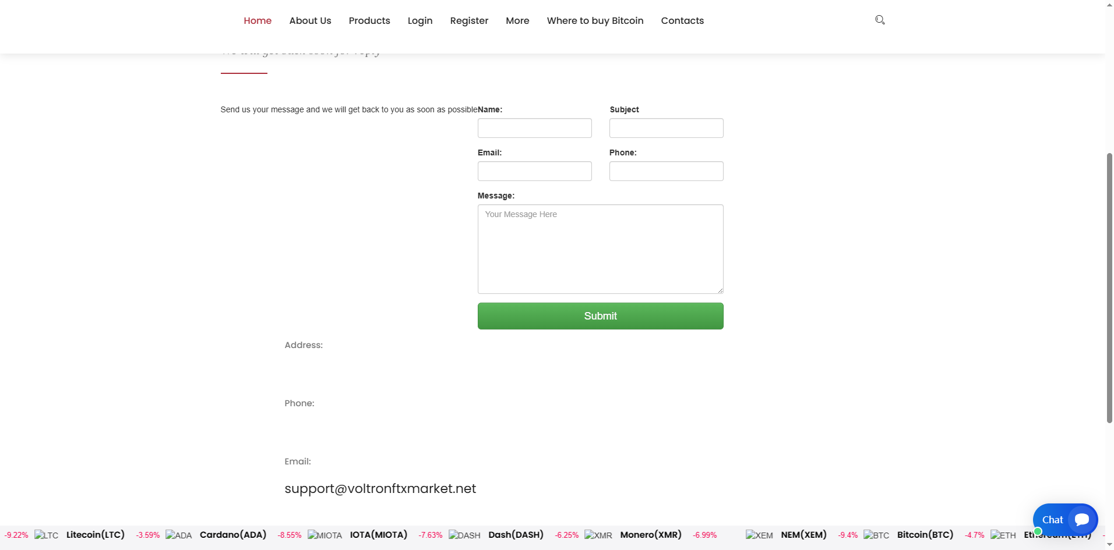Open the More menu
1114x550 pixels.
pyautogui.click(x=517, y=21)
